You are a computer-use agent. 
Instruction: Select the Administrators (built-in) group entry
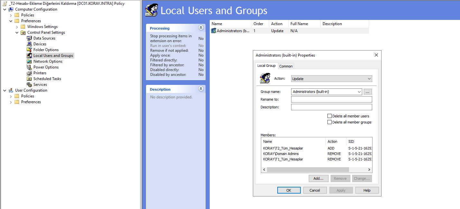230,31
